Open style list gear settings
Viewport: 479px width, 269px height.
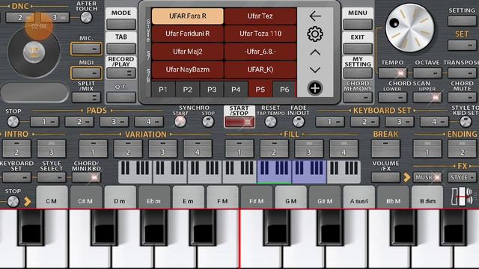tap(315, 34)
